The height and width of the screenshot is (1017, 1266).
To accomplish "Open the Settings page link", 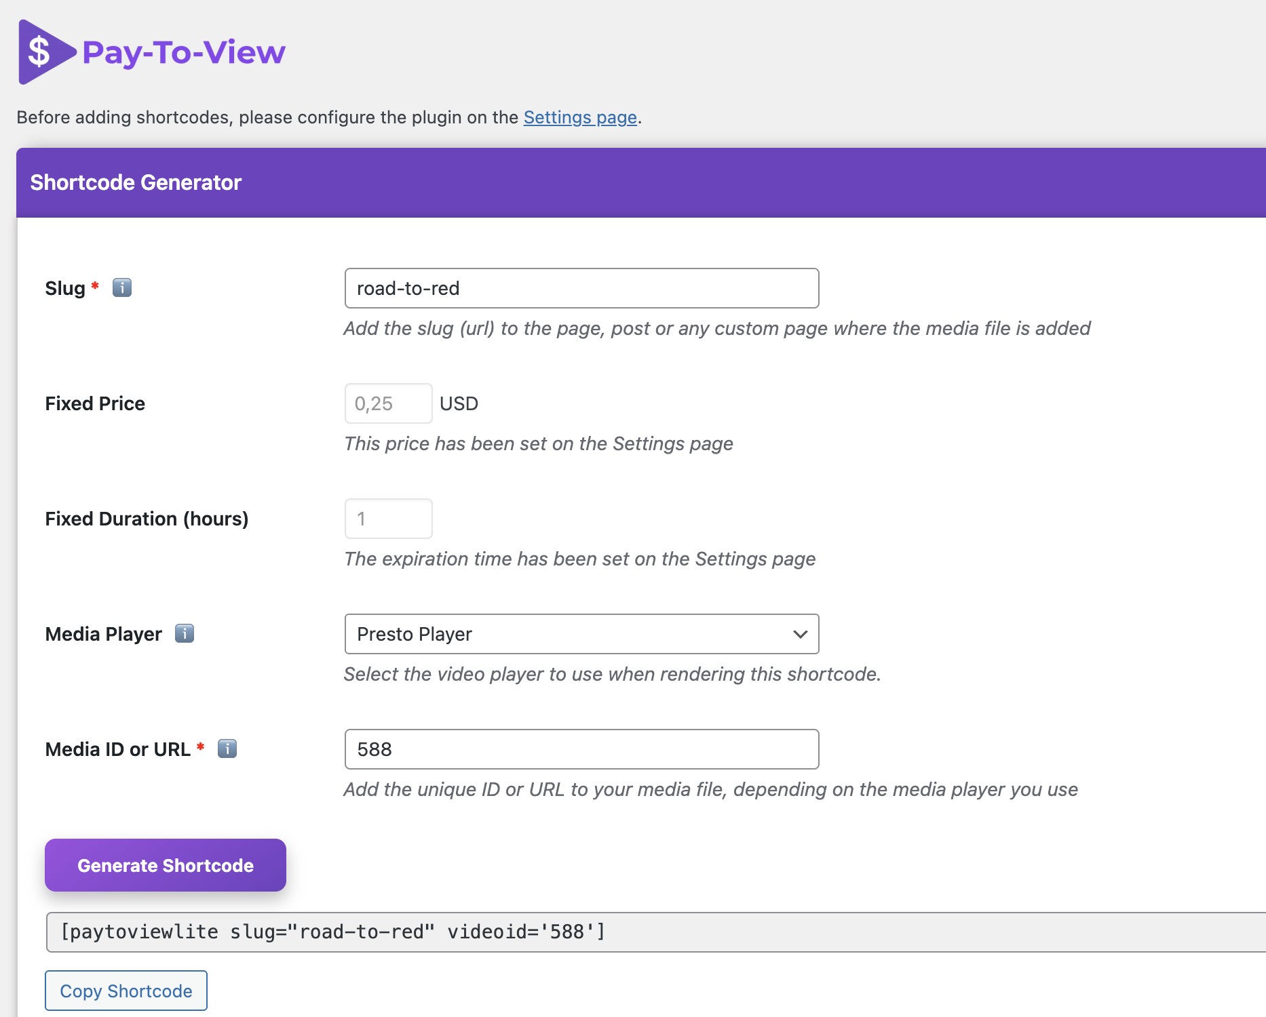I will 580,117.
